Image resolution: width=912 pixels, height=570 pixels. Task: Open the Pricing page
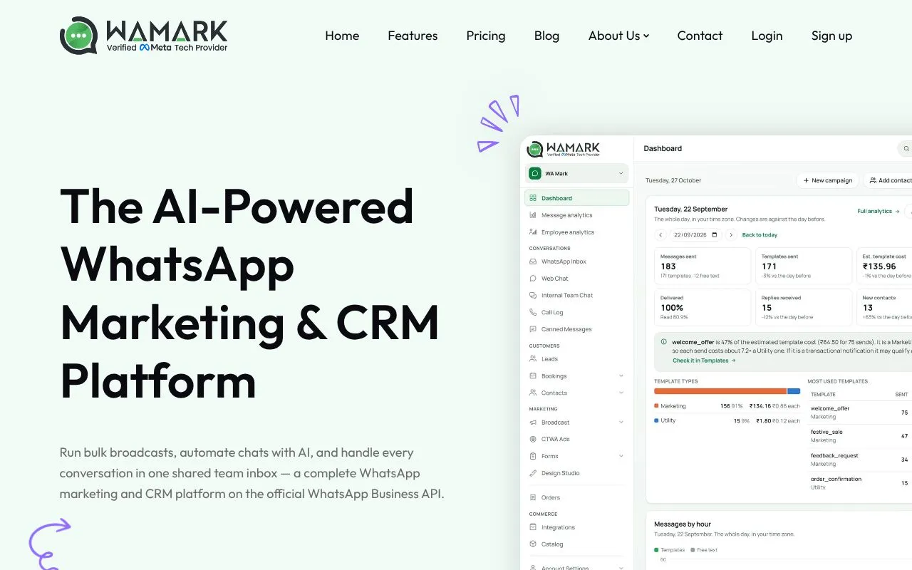[x=486, y=36]
